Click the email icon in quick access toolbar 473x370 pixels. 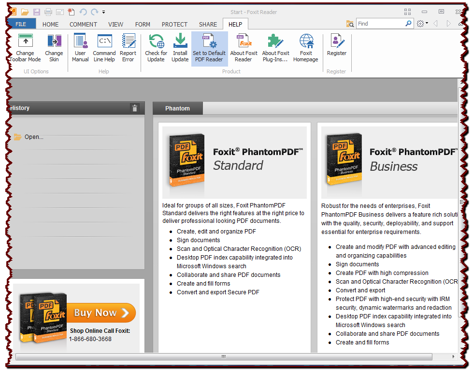point(60,12)
